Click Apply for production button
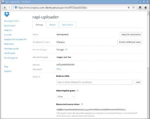This screenshot has width=150, height=119. [x=131, y=34]
